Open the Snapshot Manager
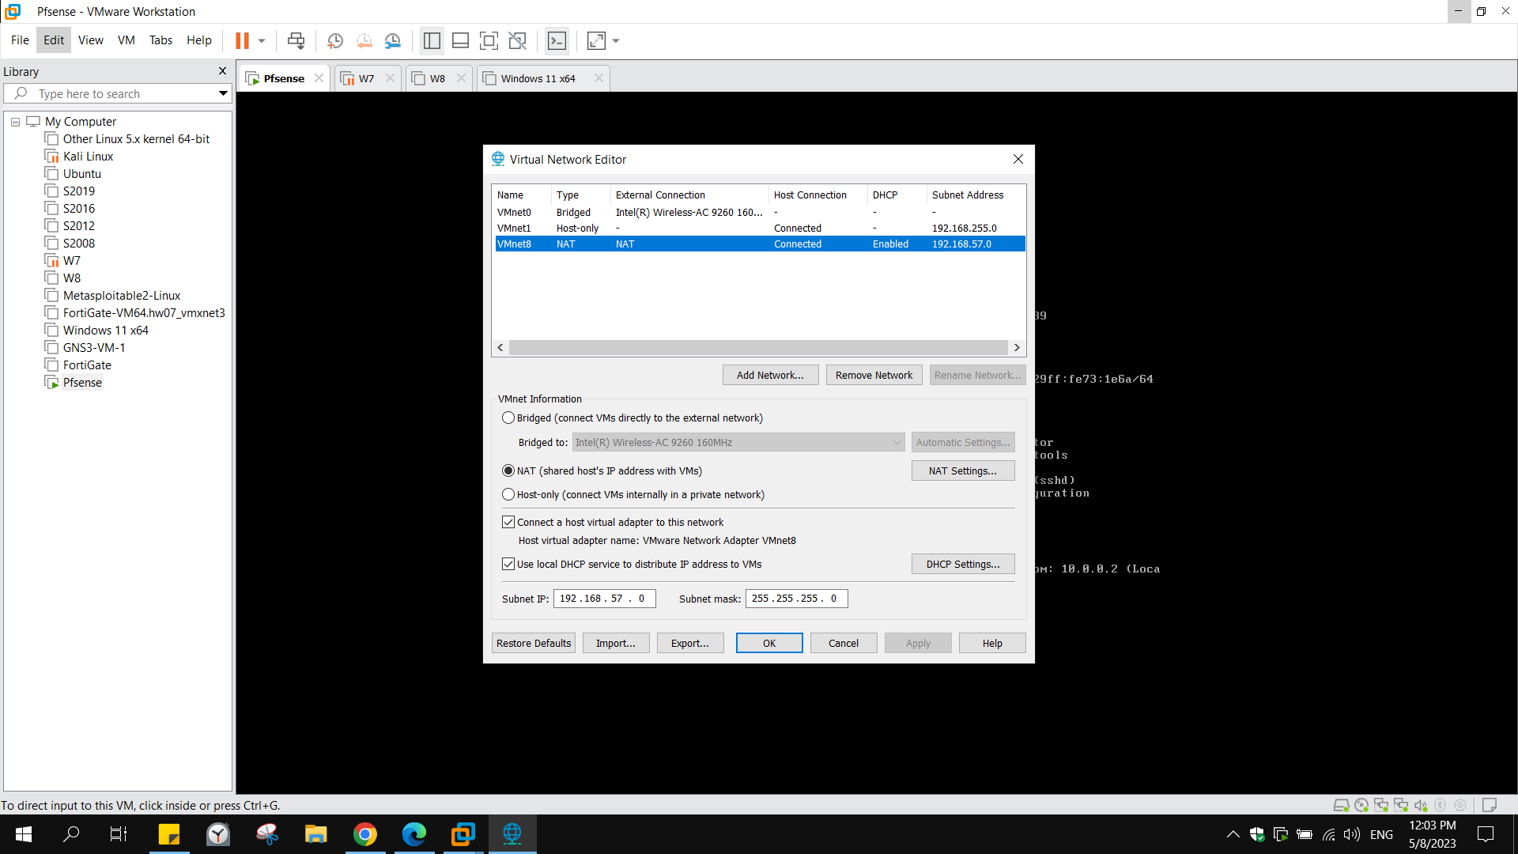The height and width of the screenshot is (854, 1518). [x=393, y=40]
